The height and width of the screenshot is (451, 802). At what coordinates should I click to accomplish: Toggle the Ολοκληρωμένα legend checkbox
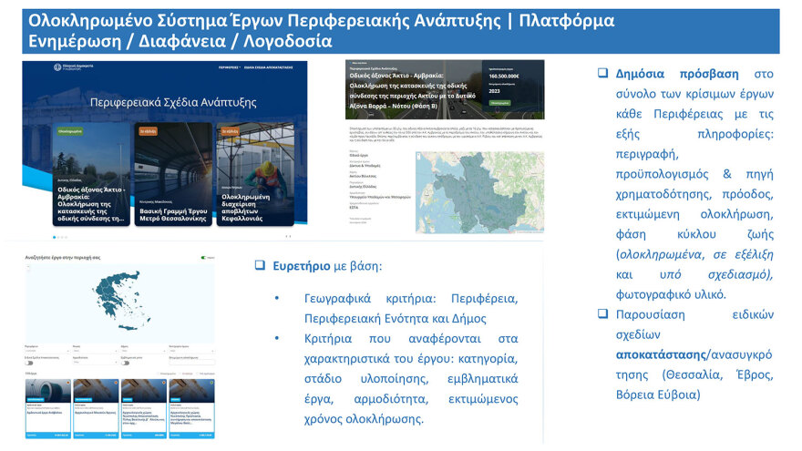point(159,374)
